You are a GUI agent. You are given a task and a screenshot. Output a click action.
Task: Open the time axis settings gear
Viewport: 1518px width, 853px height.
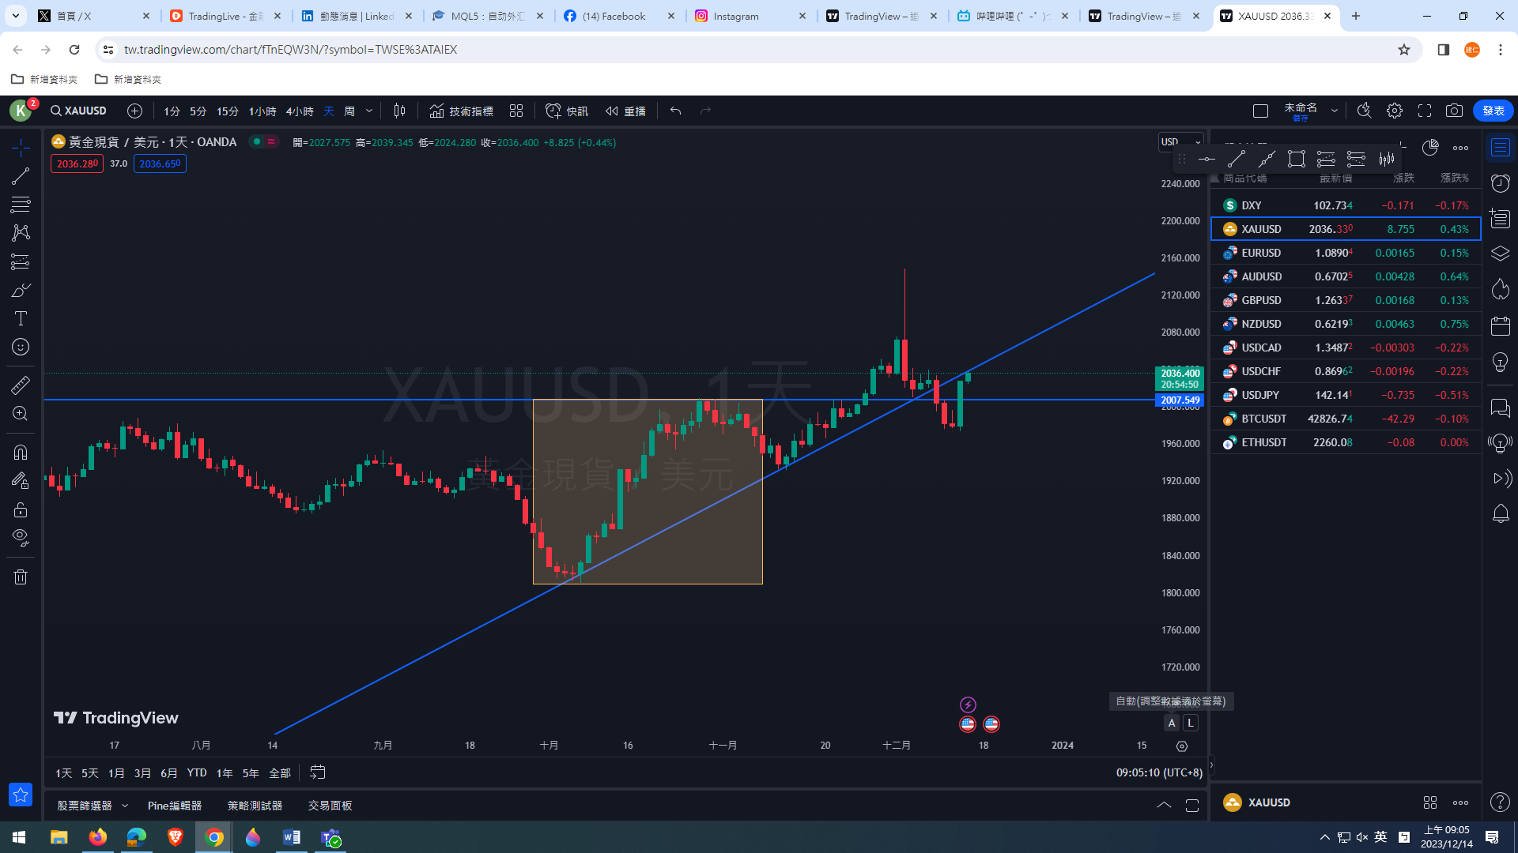click(x=1182, y=746)
